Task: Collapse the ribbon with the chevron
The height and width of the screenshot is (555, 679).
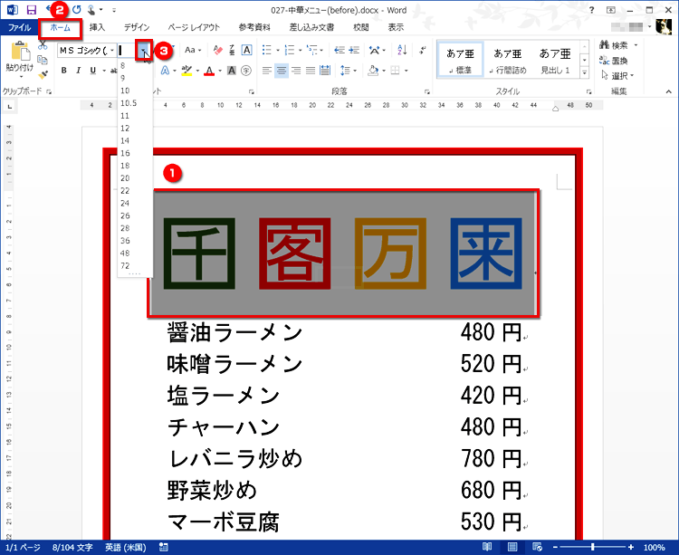Action: [669, 91]
